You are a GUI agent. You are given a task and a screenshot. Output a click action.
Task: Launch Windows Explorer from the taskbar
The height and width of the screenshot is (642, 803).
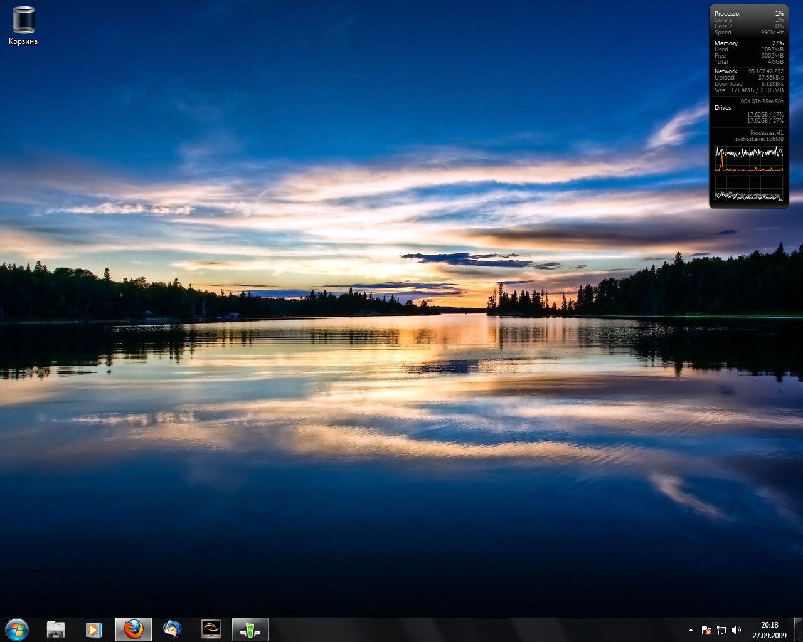pyautogui.click(x=56, y=629)
